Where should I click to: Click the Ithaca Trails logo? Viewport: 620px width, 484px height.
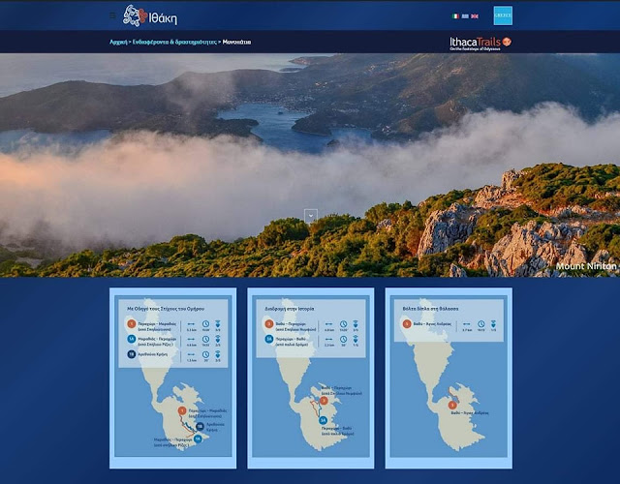click(480, 43)
